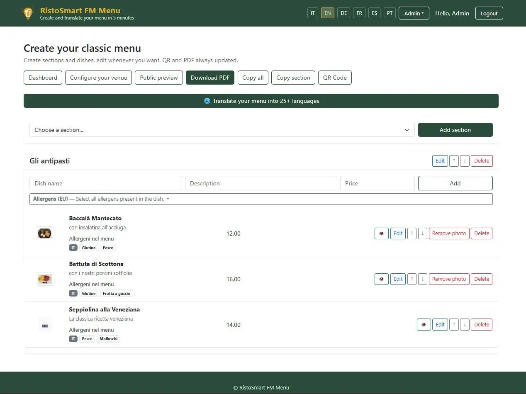Switch language to DE
The width and height of the screenshot is (526, 394).
pyautogui.click(x=343, y=13)
